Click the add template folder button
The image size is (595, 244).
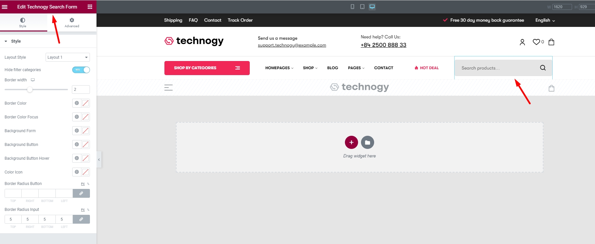coord(368,142)
